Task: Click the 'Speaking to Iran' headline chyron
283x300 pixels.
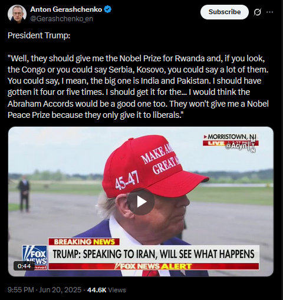Action: (x=154, y=254)
